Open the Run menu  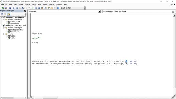coord(40,5)
